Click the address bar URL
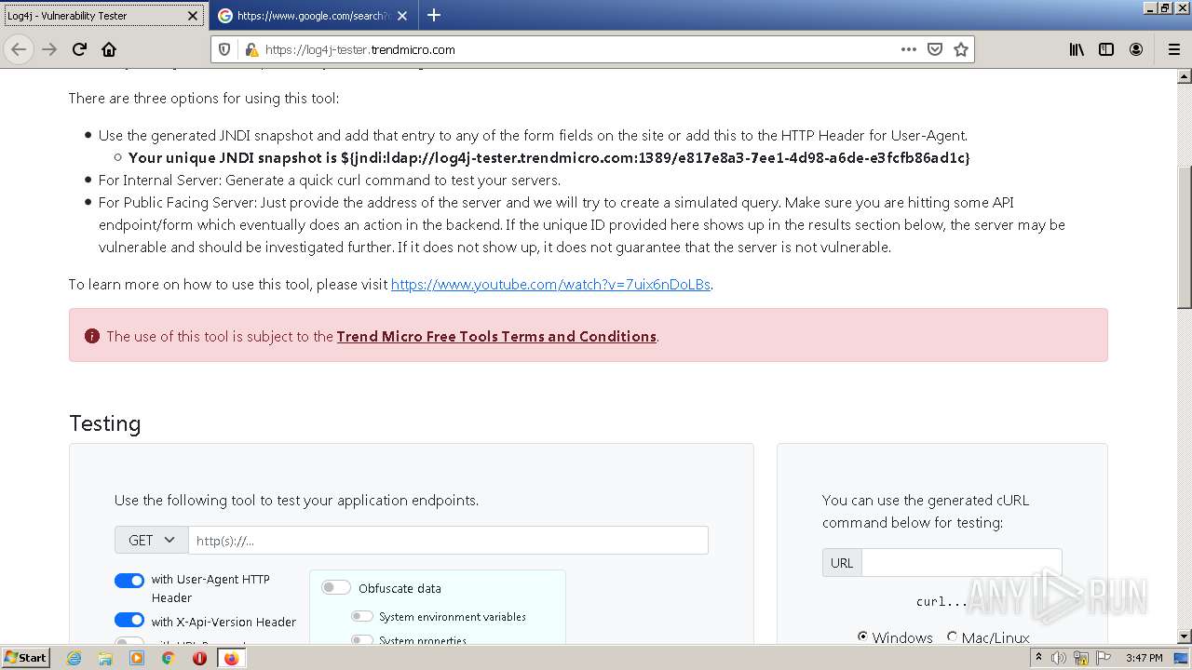Image resolution: width=1192 pixels, height=670 pixels. (359, 50)
